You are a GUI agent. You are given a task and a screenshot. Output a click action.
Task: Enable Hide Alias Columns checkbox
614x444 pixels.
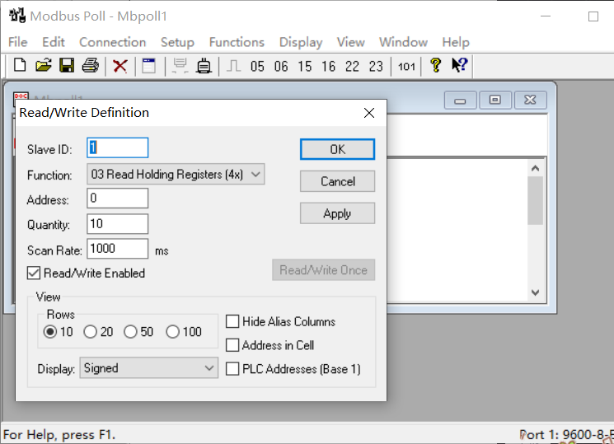tap(232, 321)
